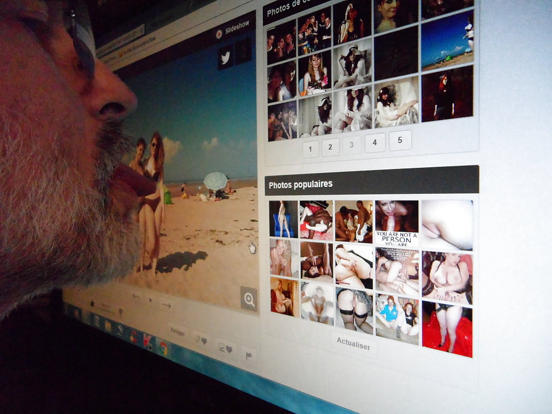The image size is (552, 414).
Task: Start the Slideshow play button
Action: [219, 34]
